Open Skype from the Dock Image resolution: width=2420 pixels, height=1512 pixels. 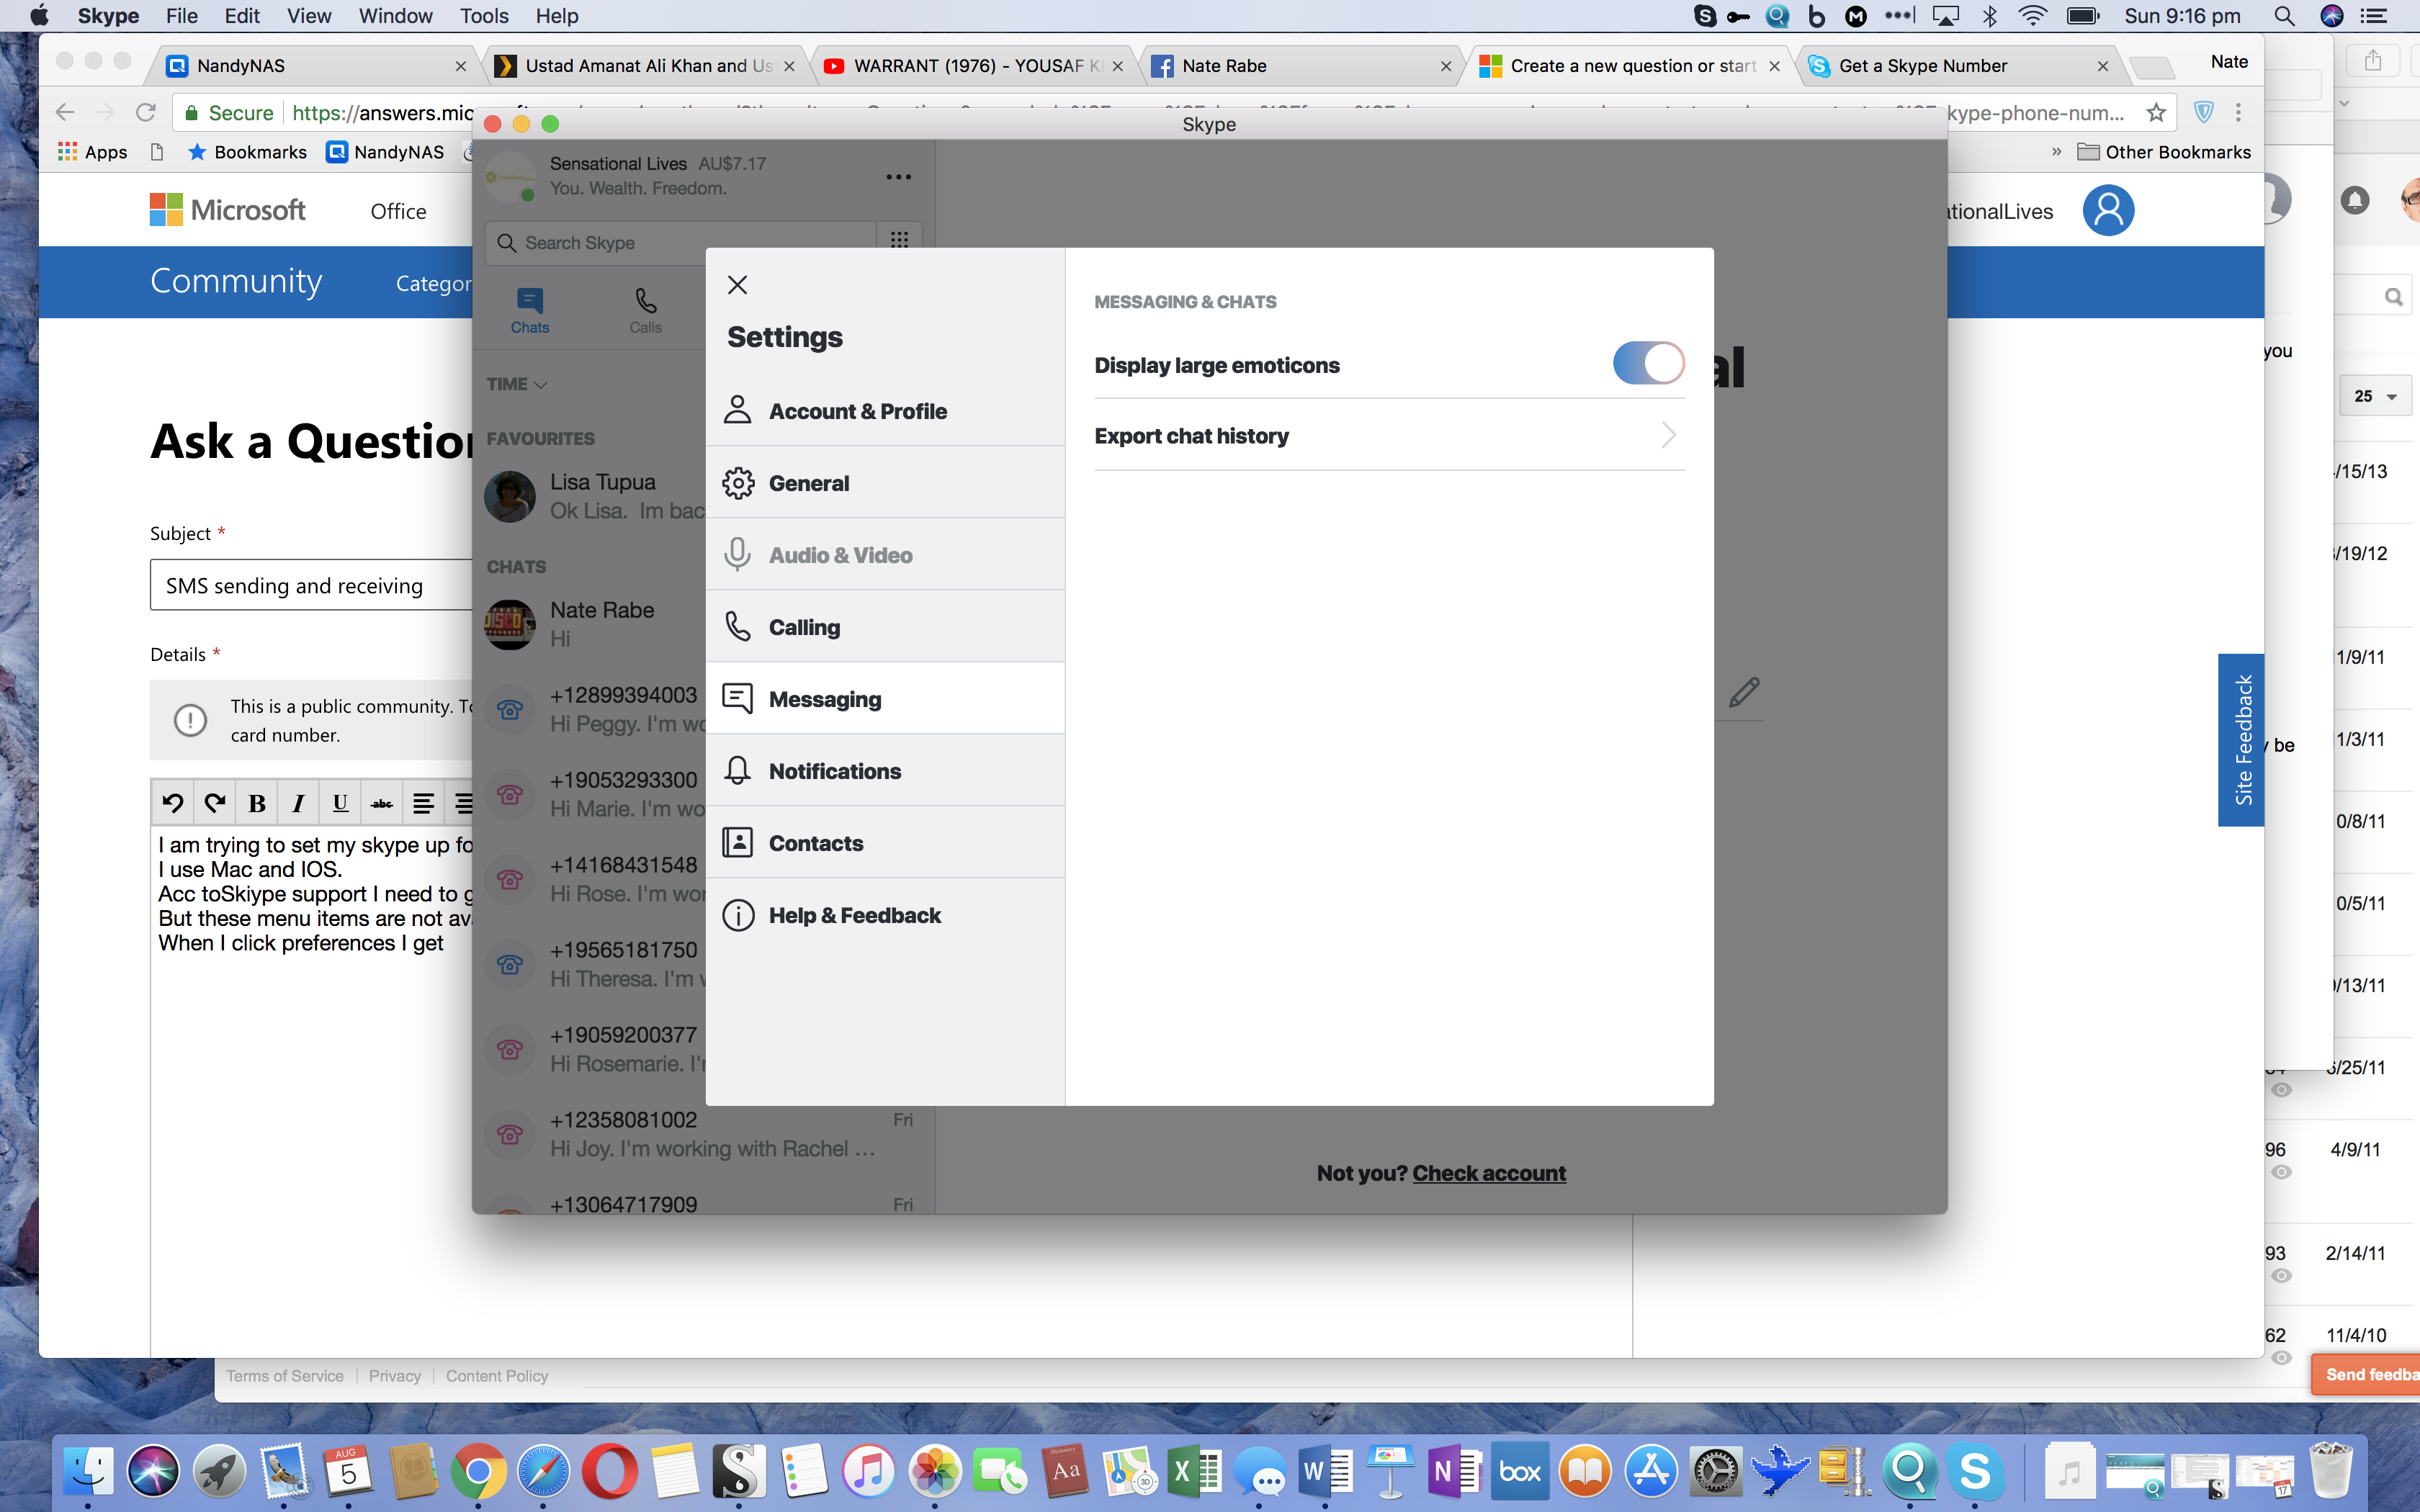(x=1975, y=1470)
